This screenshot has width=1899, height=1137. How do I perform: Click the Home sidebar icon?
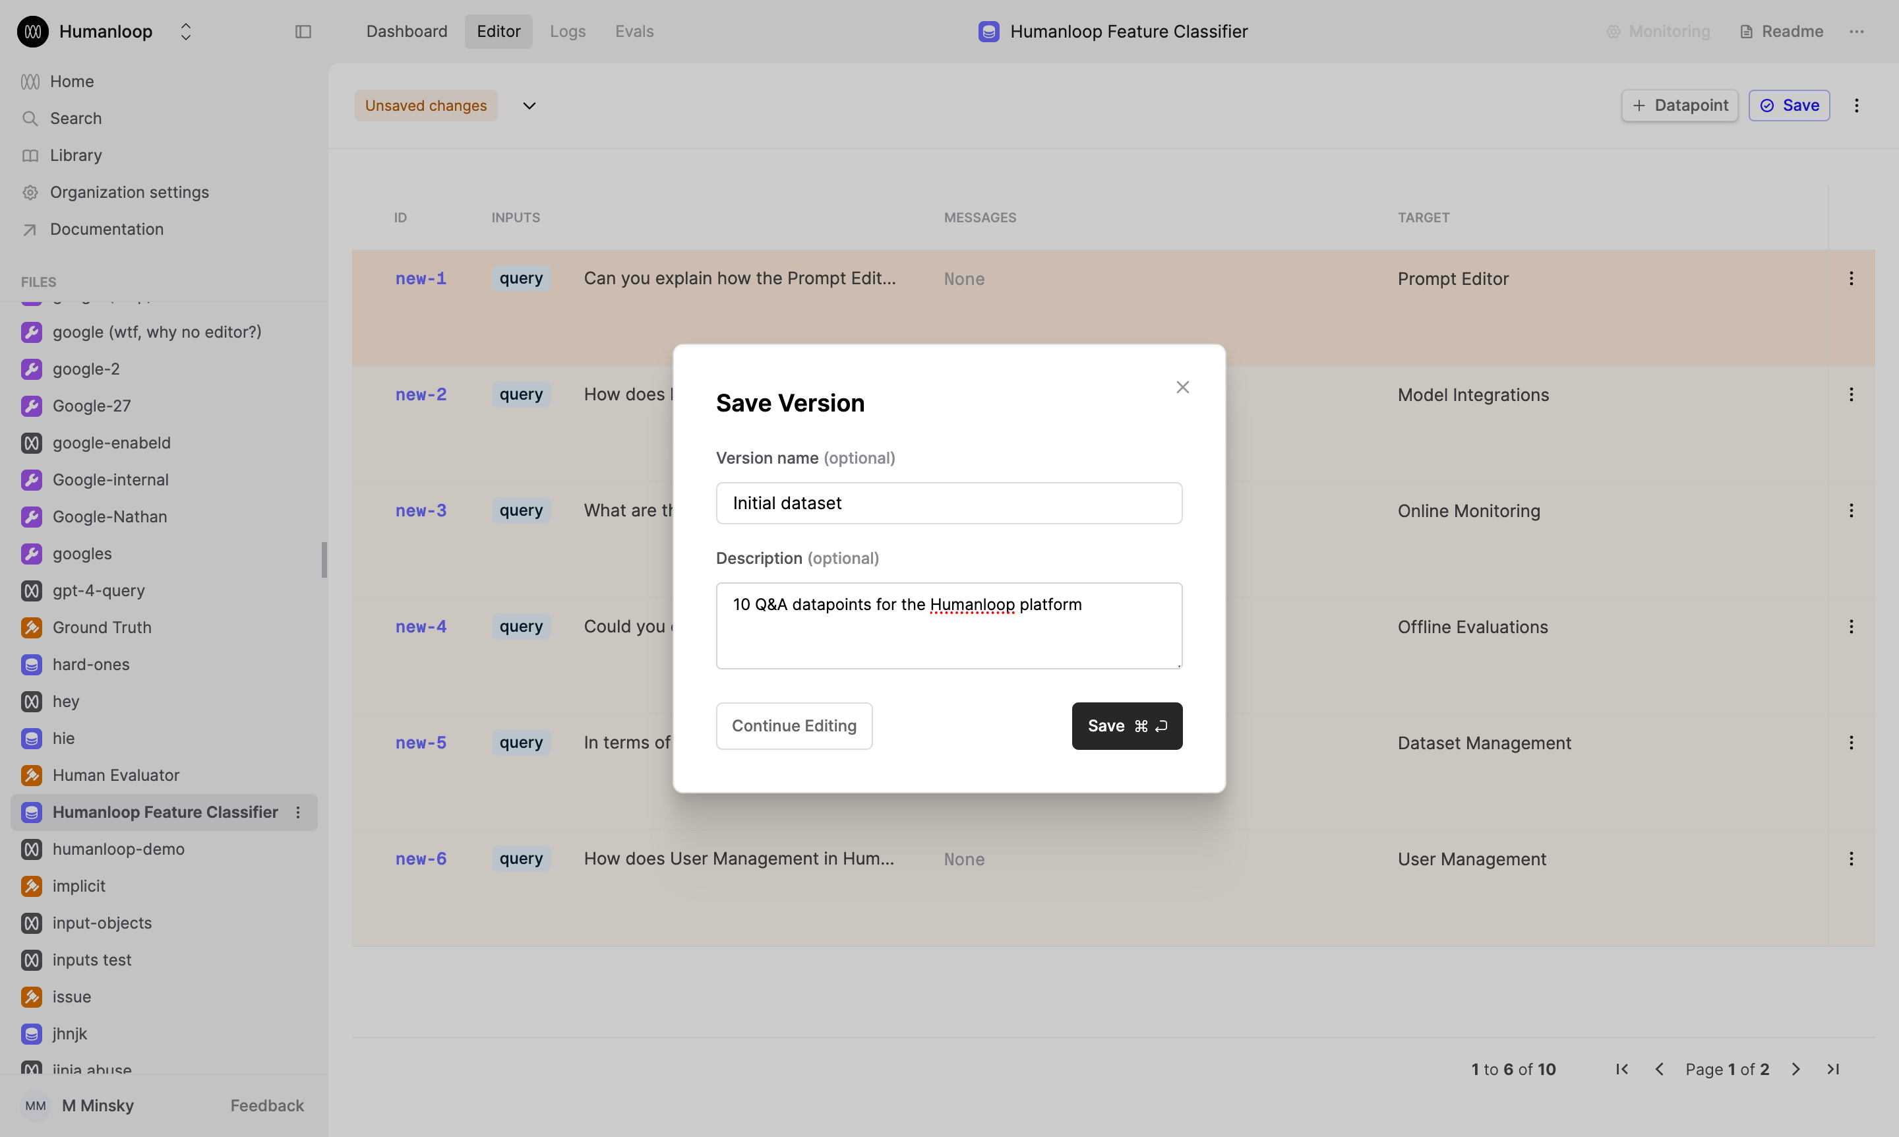pyautogui.click(x=30, y=81)
